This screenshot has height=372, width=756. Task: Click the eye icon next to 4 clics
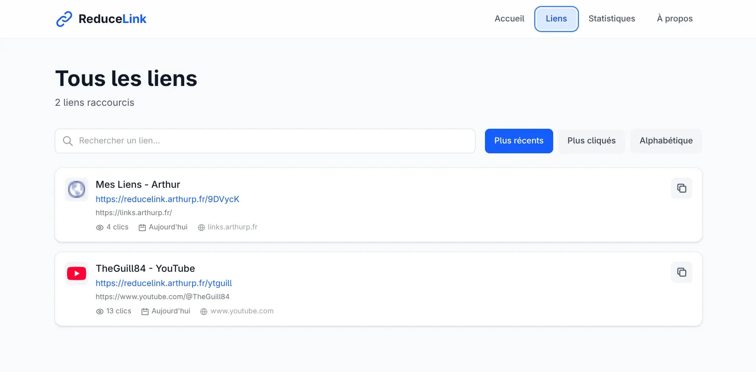pos(99,227)
